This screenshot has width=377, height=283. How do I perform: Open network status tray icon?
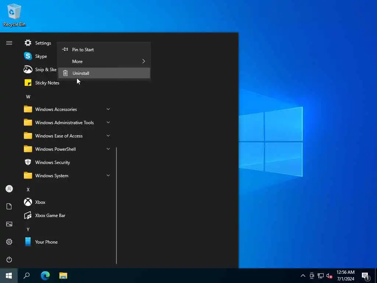(x=321, y=276)
